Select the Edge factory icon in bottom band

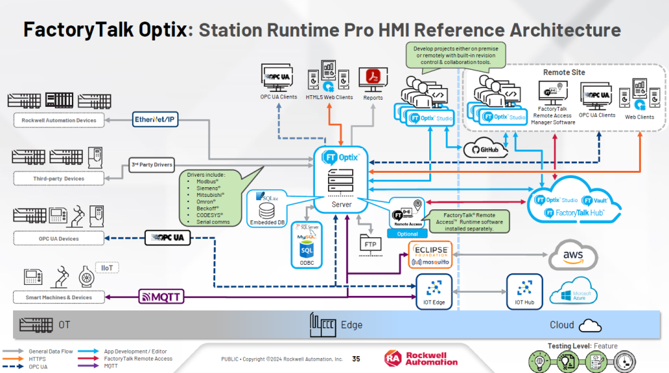coord(323,325)
